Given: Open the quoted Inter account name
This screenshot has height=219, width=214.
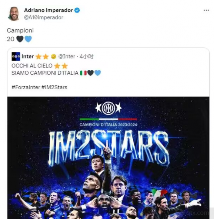Looking at the screenshot, I should coord(28,57).
